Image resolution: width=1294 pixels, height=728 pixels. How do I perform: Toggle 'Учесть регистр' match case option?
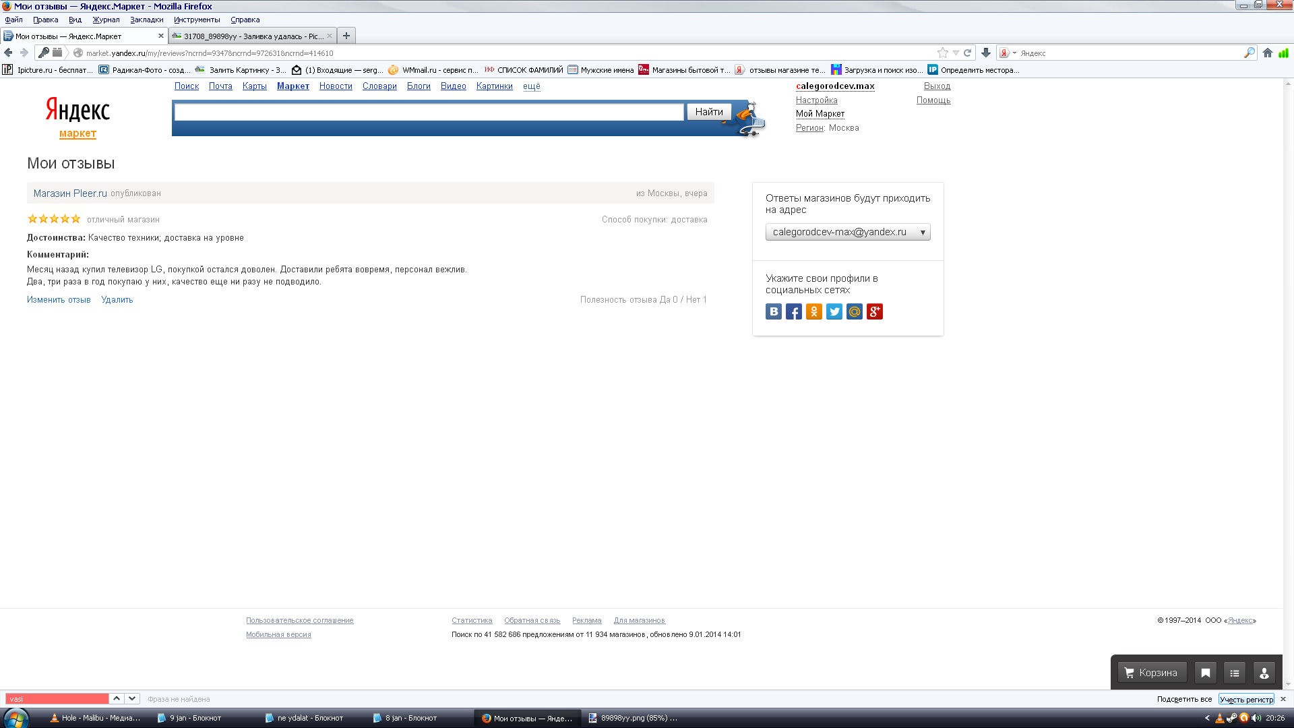coord(1245,699)
